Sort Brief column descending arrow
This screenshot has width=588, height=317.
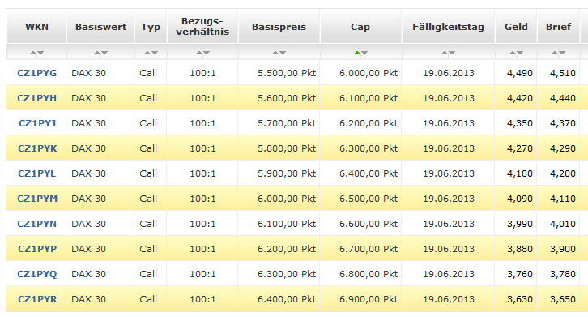coord(562,53)
